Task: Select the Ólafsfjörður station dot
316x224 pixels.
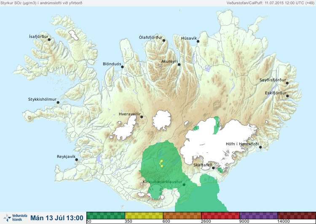Action: click(x=164, y=40)
